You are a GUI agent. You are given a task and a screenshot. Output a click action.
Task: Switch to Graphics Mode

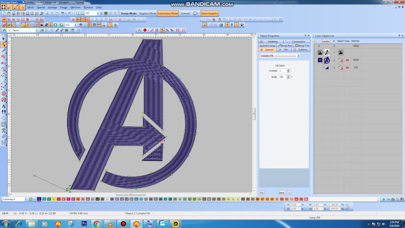click(147, 13)
